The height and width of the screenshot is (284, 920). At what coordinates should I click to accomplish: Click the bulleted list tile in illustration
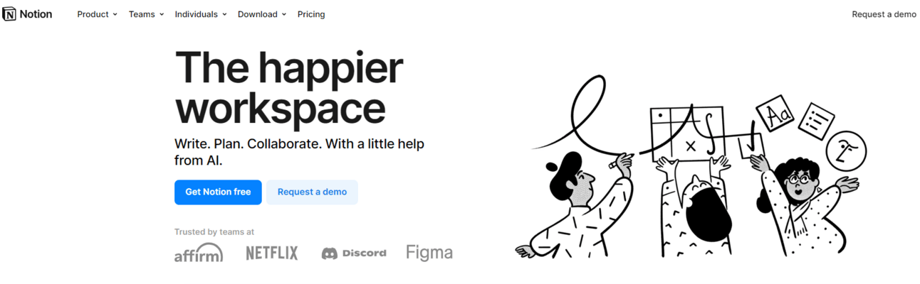816,121
